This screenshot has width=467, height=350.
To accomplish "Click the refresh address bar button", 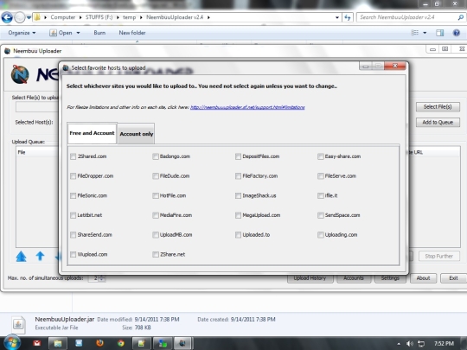I will tap(348, 17).
